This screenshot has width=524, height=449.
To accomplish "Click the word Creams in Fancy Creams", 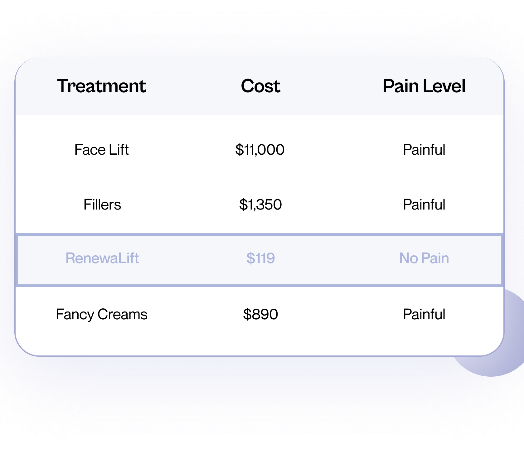I will [122, 314].
